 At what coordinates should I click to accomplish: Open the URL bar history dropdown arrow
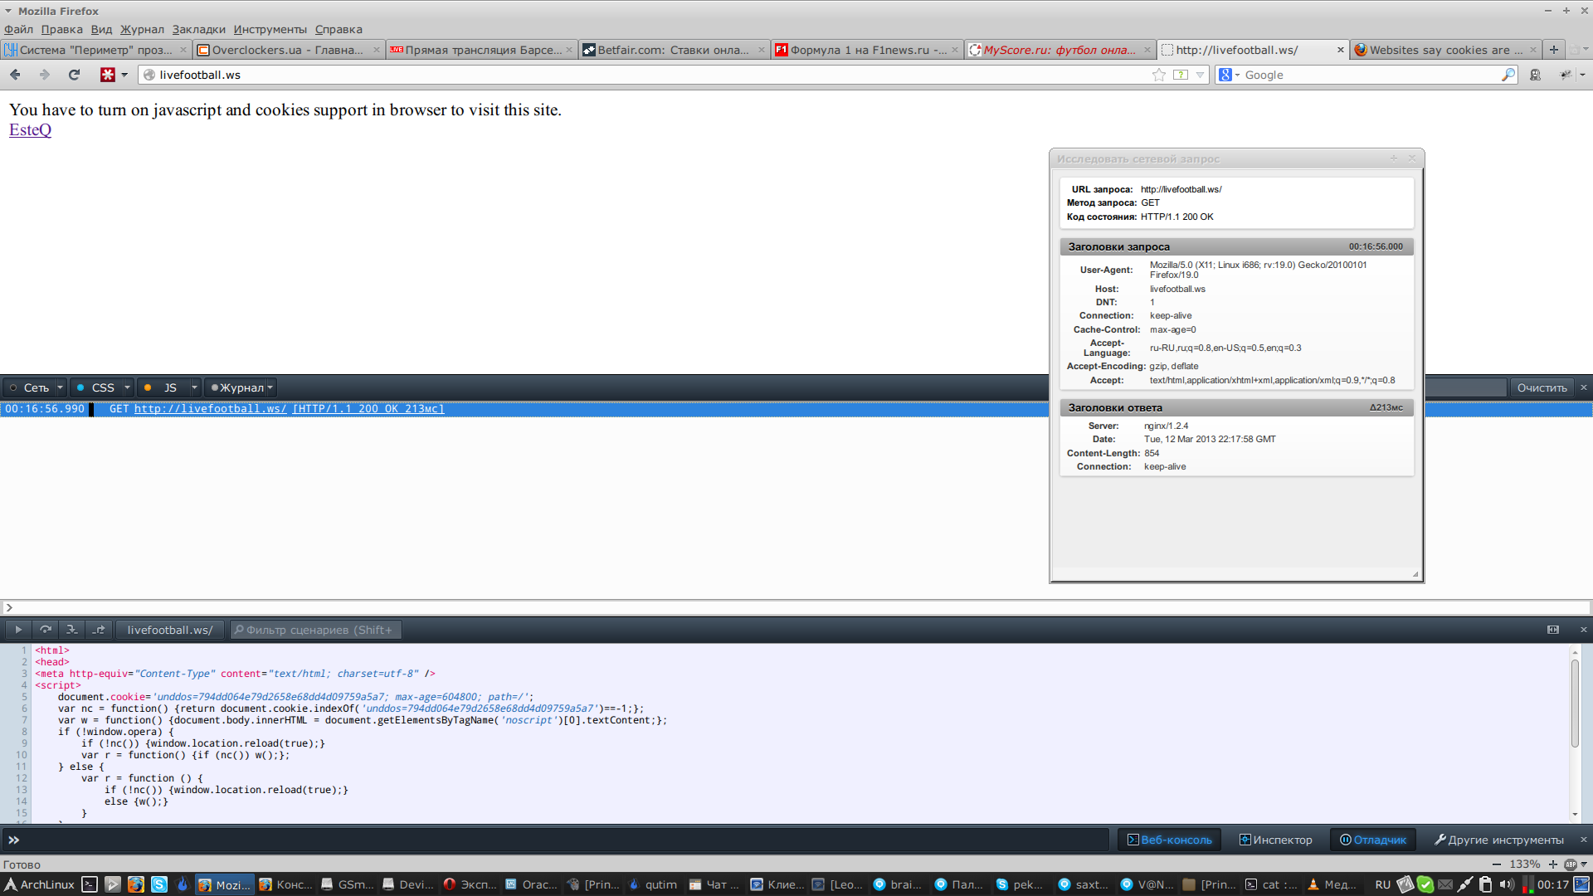click(x=1200, y=75)
